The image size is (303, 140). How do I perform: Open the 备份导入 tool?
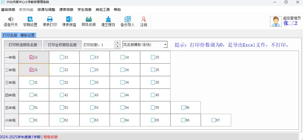127,19
